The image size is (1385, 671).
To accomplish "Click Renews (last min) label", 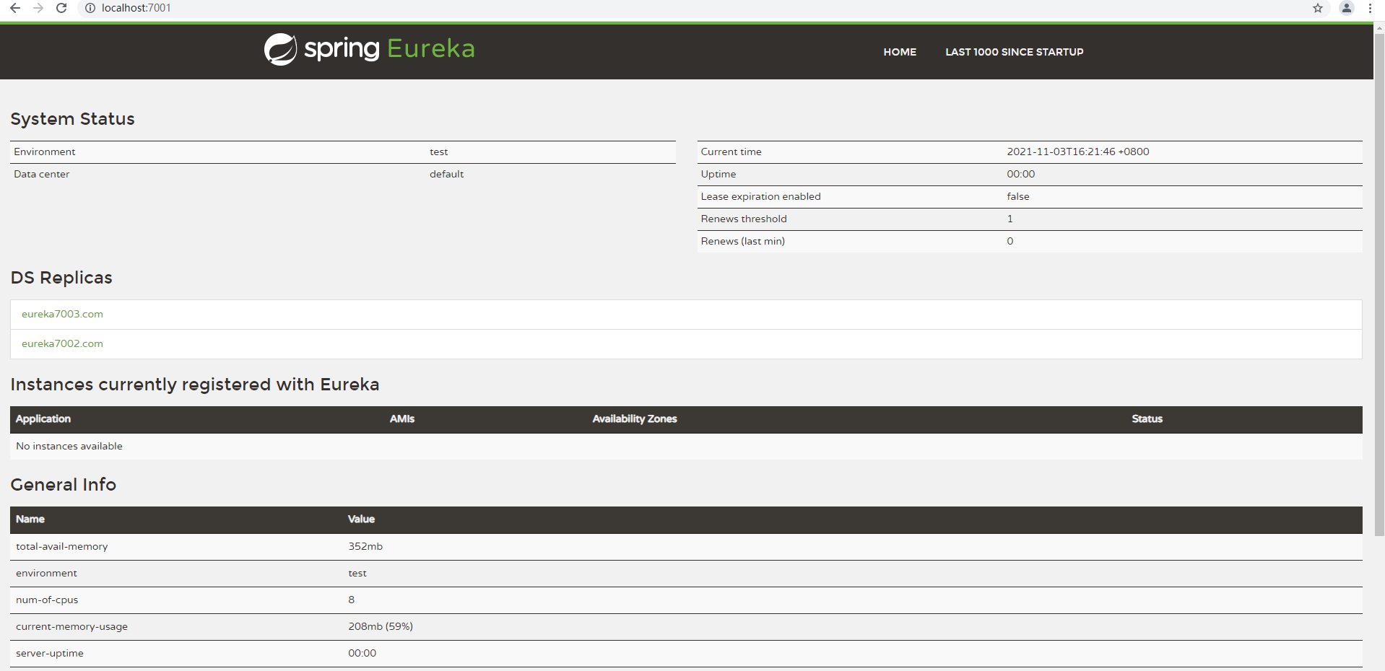I will (743, 241).
